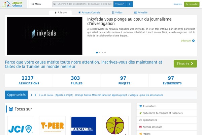The width and height of the screenshot is (202, 135).
Task: Open the S'inscrire link in header
Action: 177,4
